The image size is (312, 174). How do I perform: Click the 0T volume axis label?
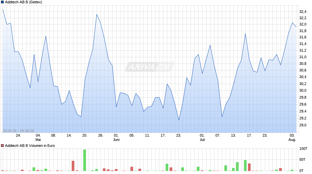click(x=301, y=171)
